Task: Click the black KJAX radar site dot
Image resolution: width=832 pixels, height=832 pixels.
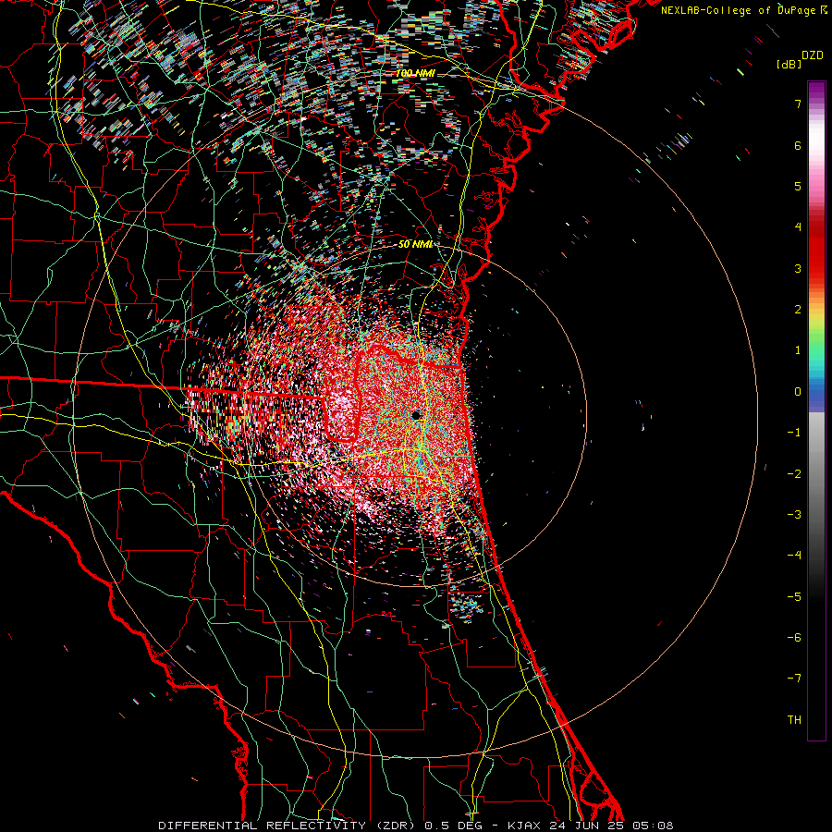Action: 416,415
